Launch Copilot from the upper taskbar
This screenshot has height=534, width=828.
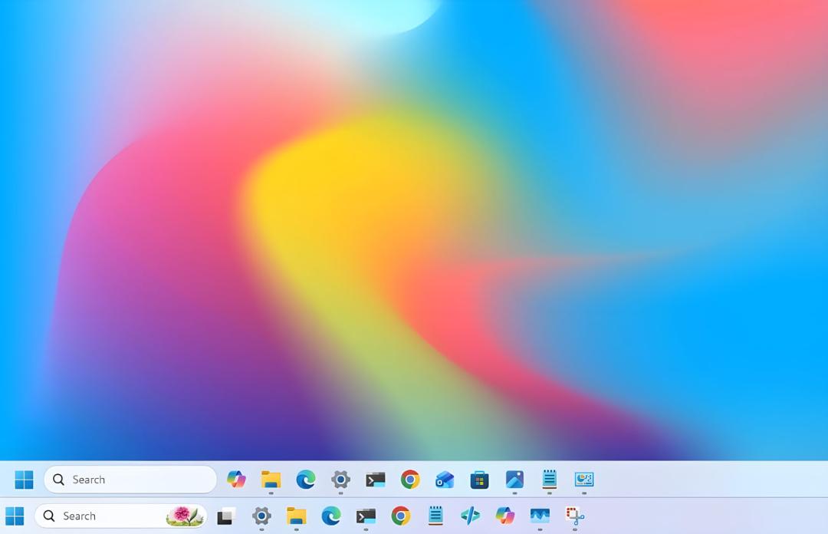pos(236,480)
